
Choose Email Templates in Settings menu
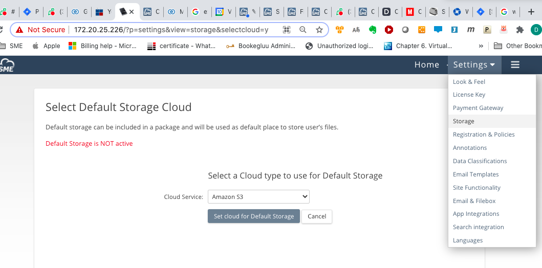tap(475, 174)
